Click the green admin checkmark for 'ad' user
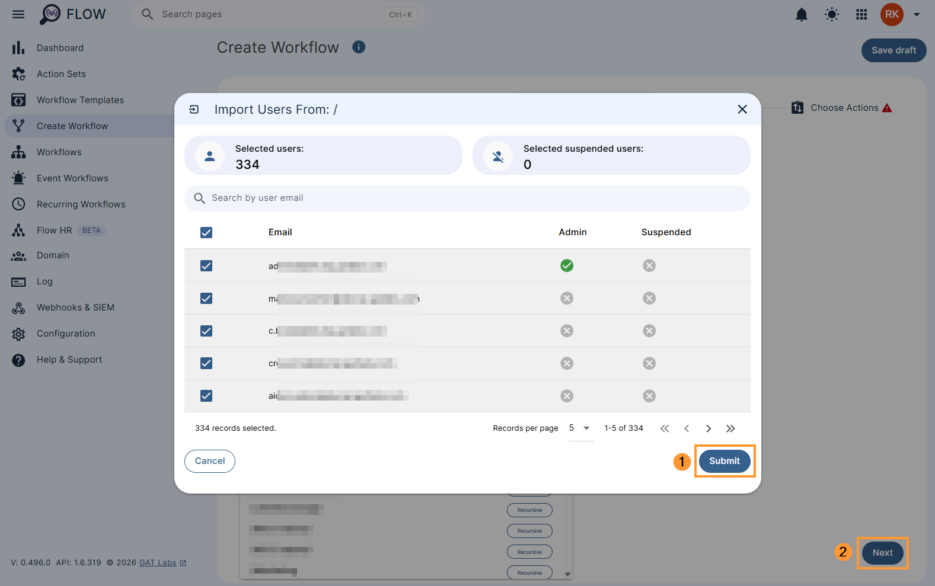Image resolution: width=935 pixels, height=586 pixels. coord(567,265)
